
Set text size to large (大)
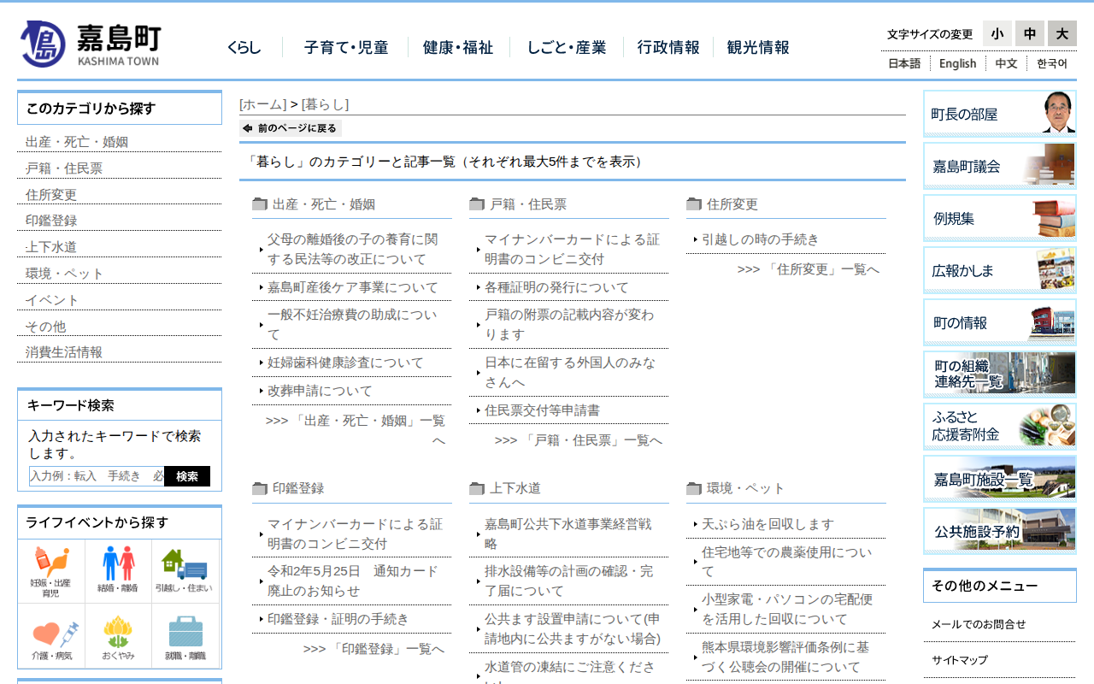tap(1062, 33)
